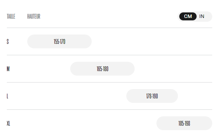Click the CM/IN unit switch background
The image size is (214, 135).
[195, 17]
